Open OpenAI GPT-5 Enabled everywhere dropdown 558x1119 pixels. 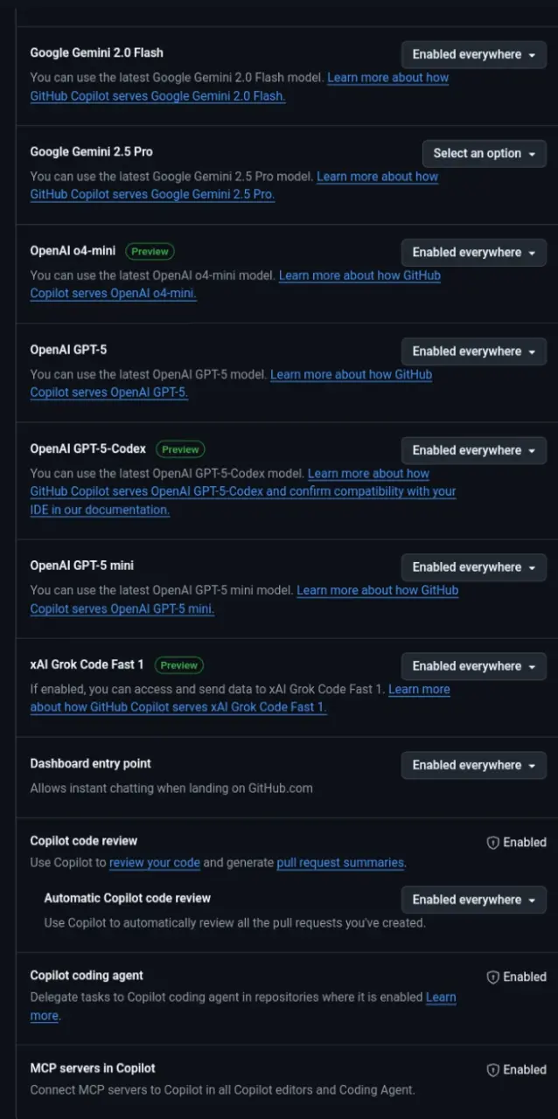pos(474,351)
